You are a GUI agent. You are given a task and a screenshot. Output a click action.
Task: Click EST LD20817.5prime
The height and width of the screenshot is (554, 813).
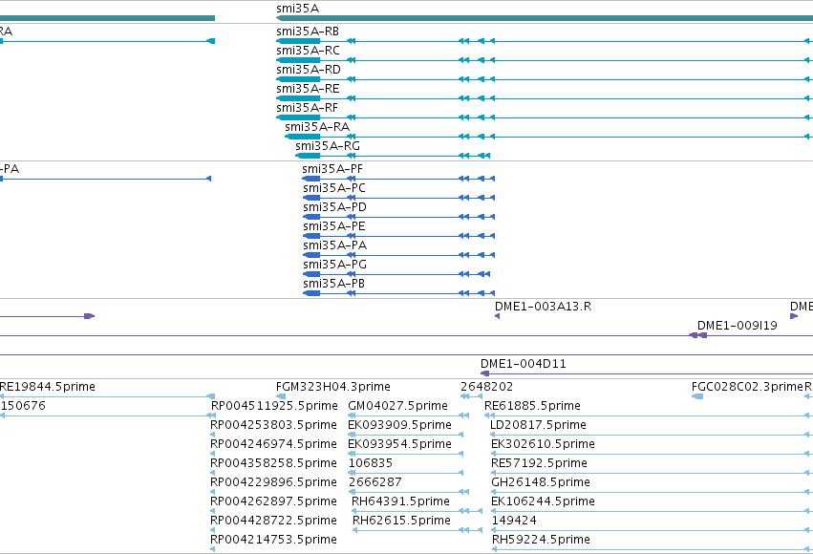pyautogui.click(x=538, y=425)
